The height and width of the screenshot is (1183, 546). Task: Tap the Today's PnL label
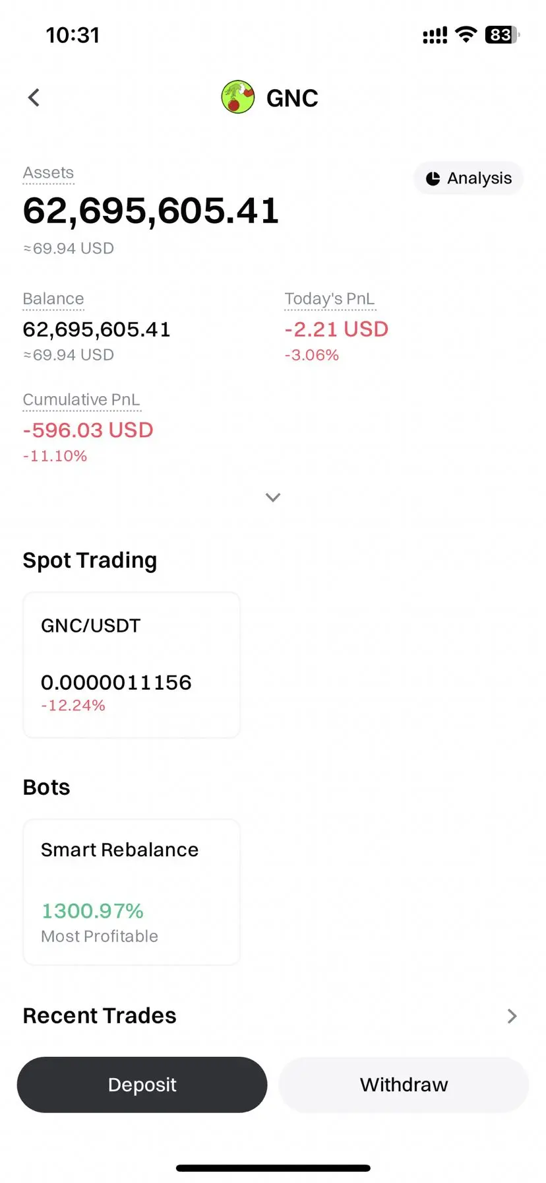[x=330, y=299]
